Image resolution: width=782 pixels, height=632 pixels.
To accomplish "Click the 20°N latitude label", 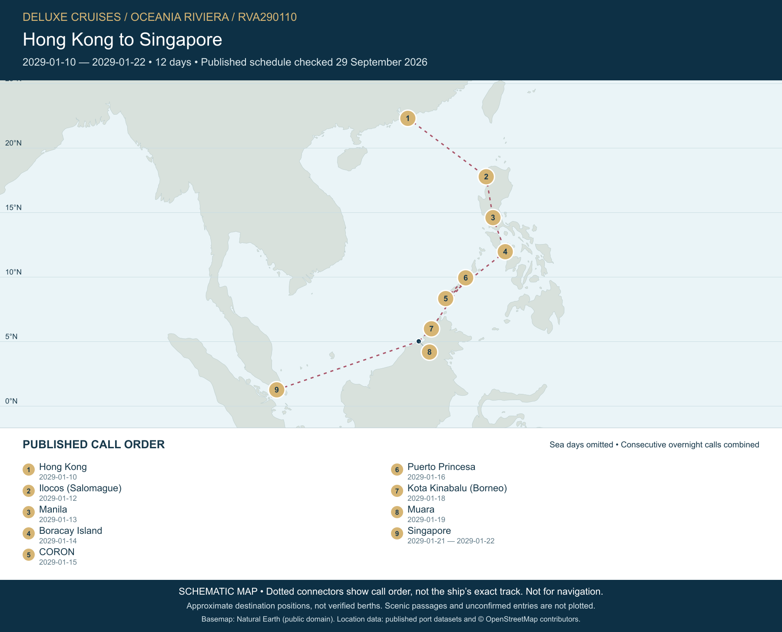I will (x=13, y=143).
